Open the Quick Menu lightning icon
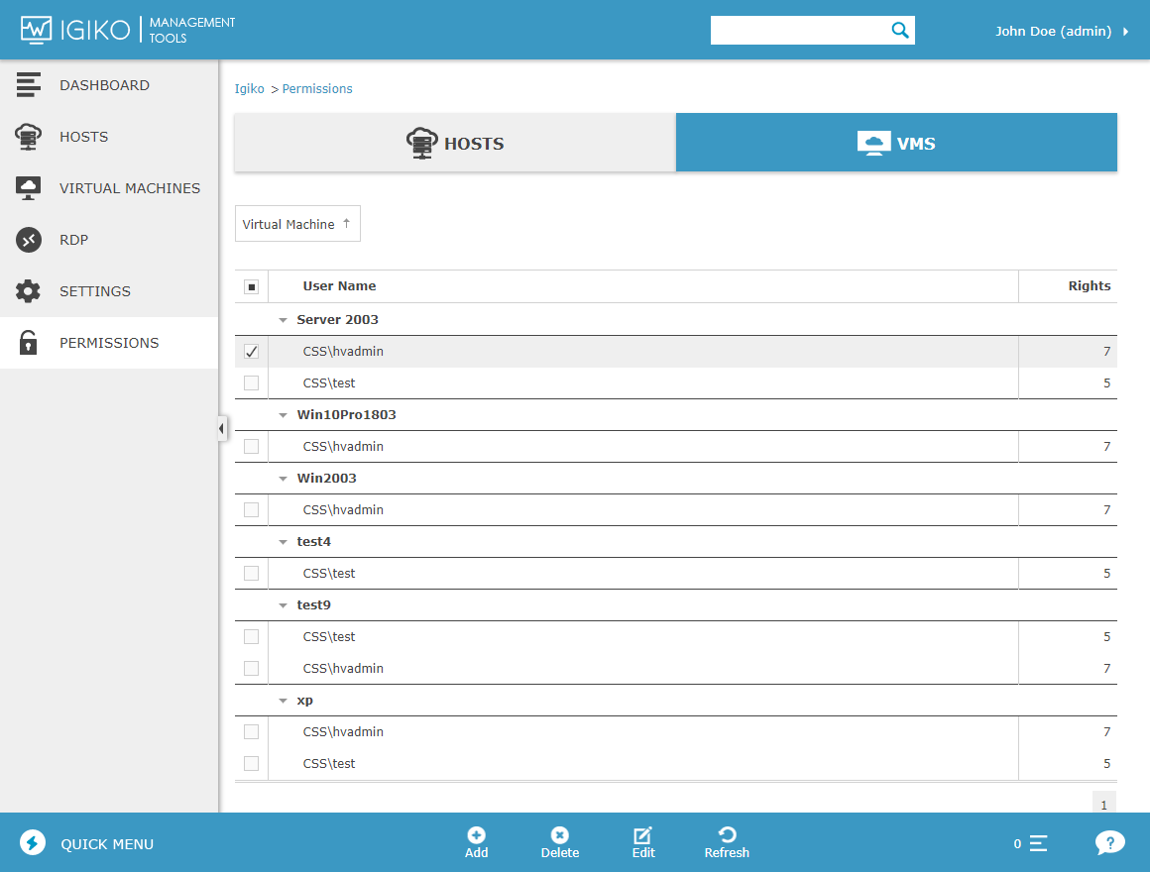This screenshot has height=872, width=1150. (33, 843)
